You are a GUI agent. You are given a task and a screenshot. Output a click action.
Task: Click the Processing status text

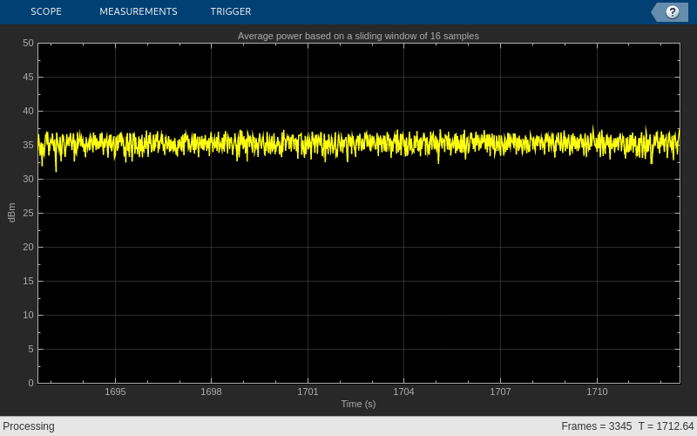[29, 426]
